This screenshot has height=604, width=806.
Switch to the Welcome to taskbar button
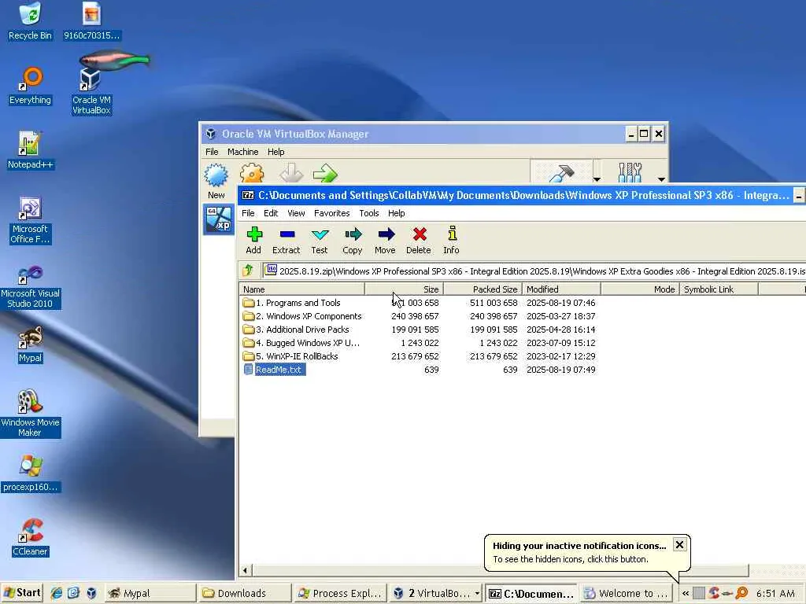click(626, 593)
